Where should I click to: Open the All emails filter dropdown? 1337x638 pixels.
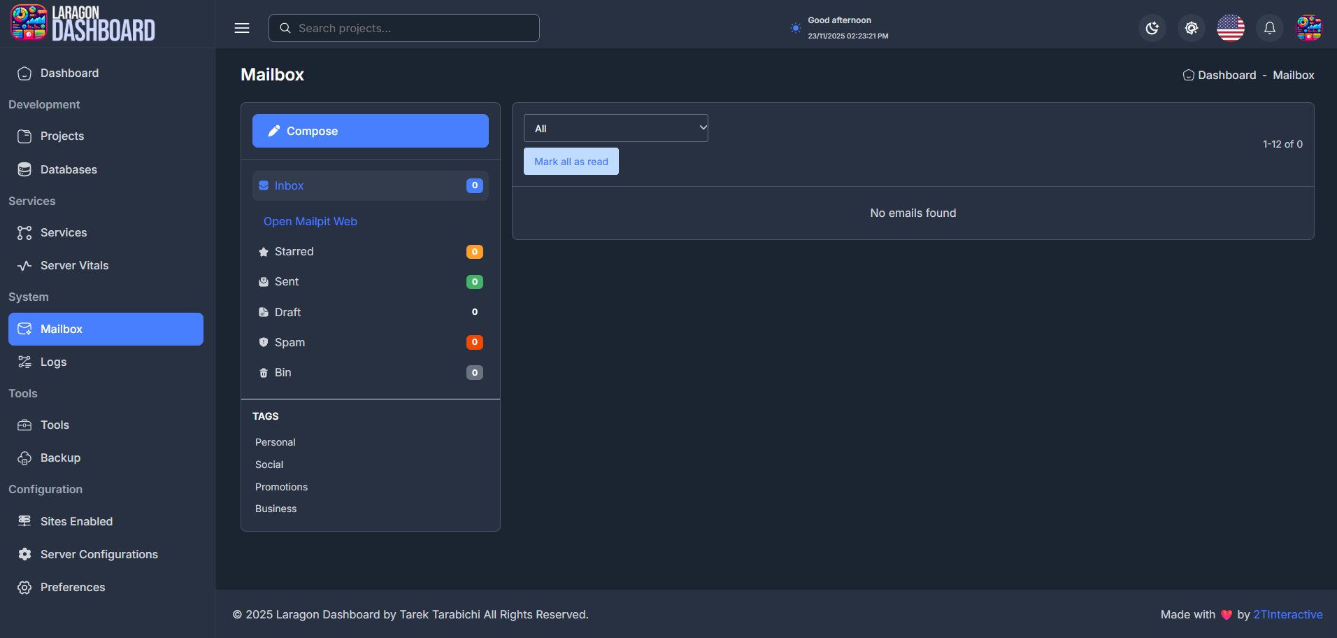click(615, 127)
